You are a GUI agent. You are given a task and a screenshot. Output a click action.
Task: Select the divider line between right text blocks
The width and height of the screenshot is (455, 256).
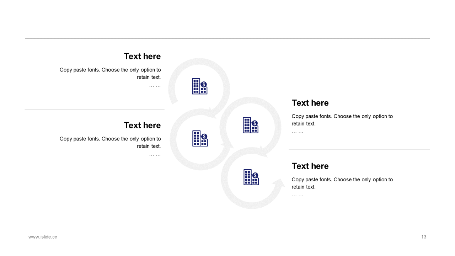coord(359,150)
